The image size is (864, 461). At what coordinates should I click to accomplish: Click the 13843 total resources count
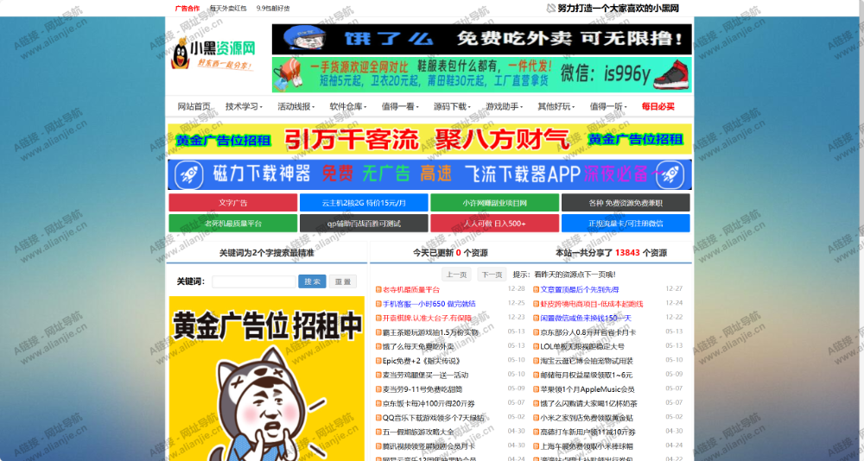point(627,253)
